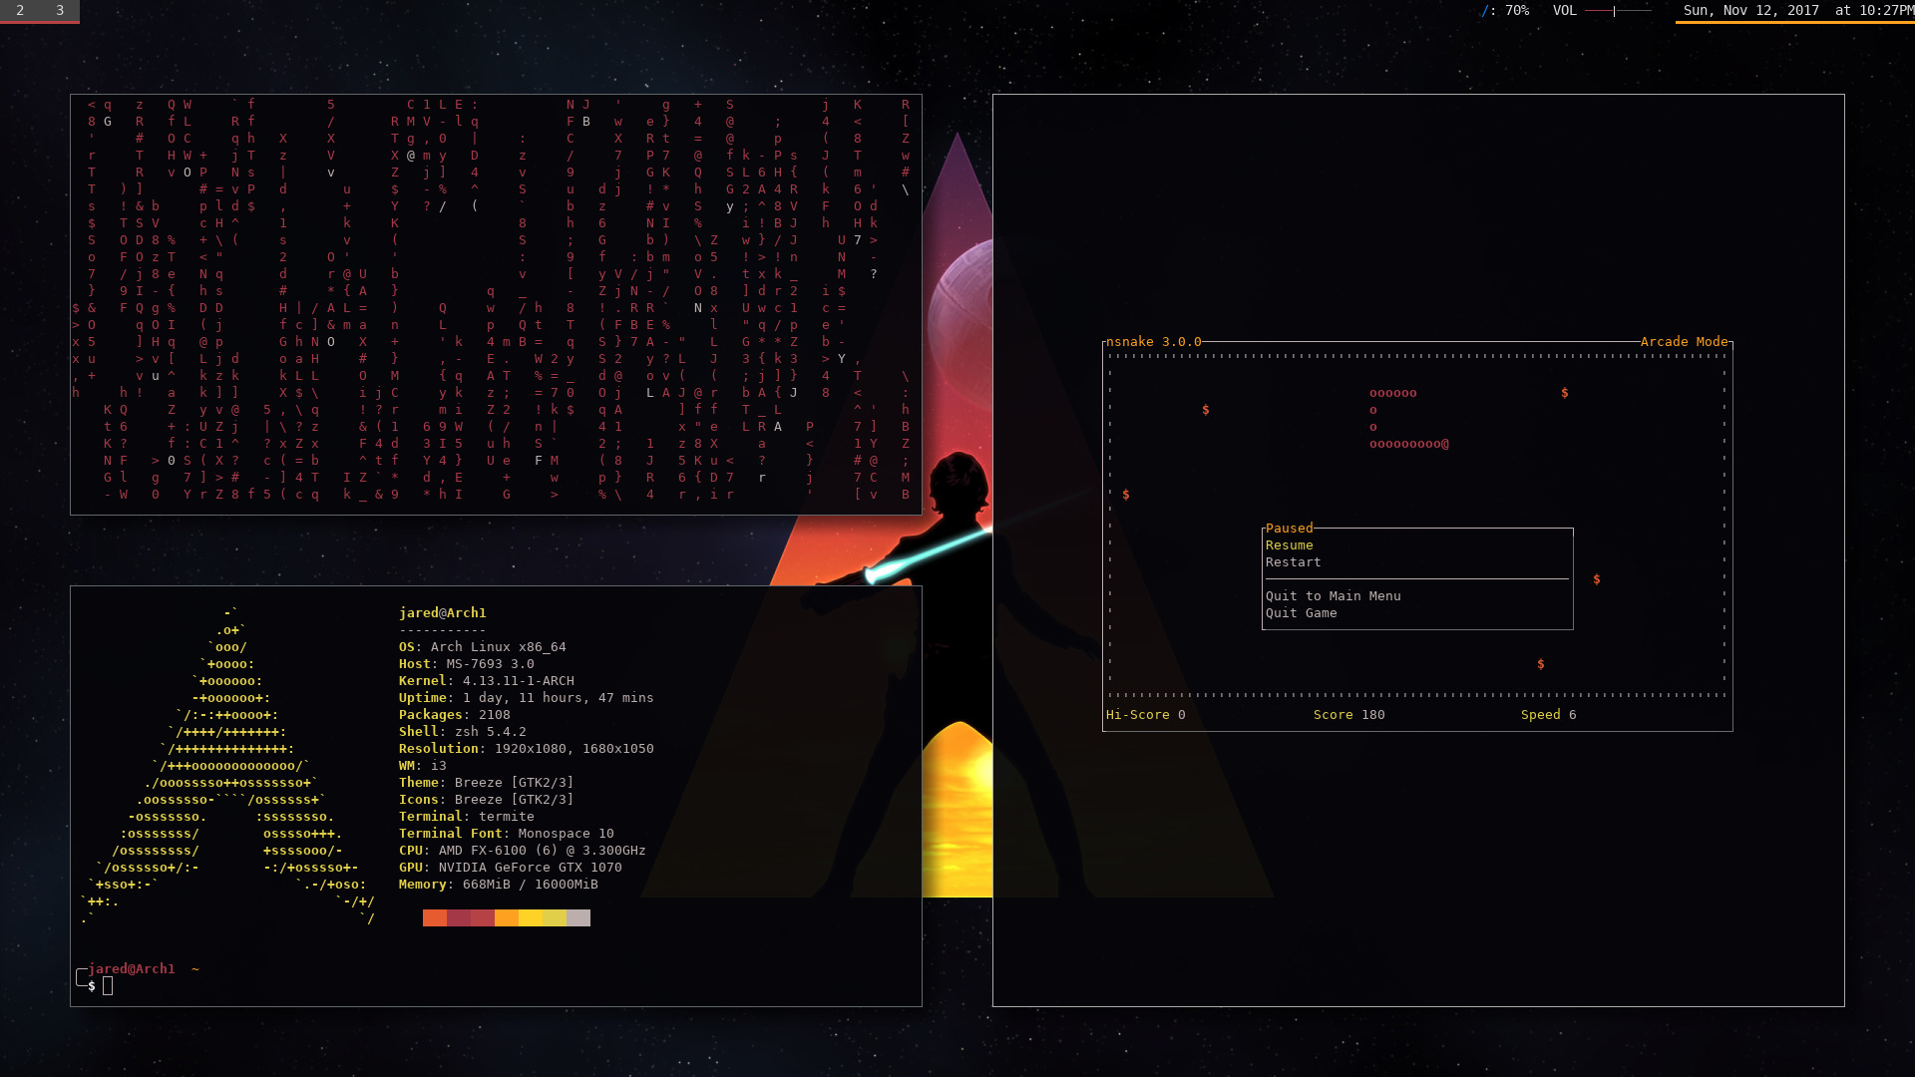Click Quit Game in nsnake
Viewport: 1915px width, 1077px height.
point(1301,613)
